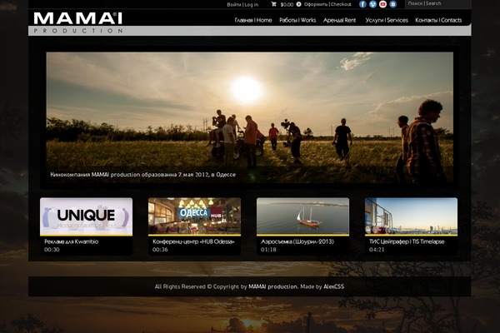Open the TIS Timelapse video thumbnail

click(411, 216)
